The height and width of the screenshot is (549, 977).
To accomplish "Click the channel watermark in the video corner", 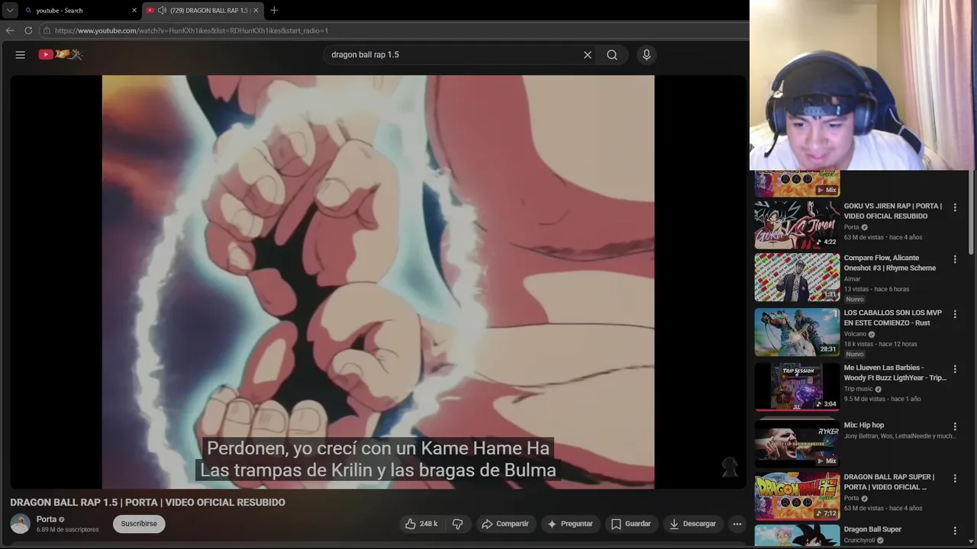I will point(730,467).
